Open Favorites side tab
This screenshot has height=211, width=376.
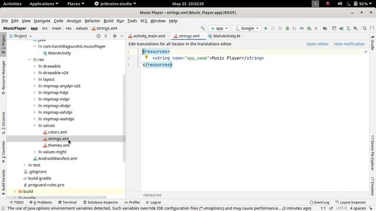(4, 151)
